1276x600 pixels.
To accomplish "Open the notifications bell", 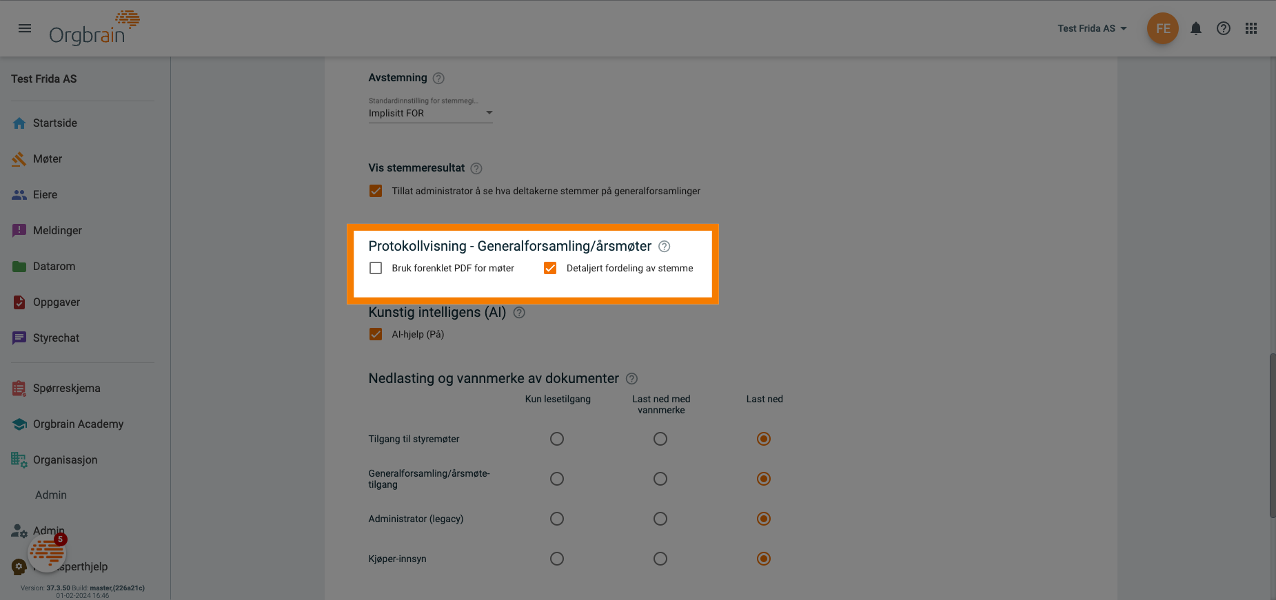I will coord(1196,28).
